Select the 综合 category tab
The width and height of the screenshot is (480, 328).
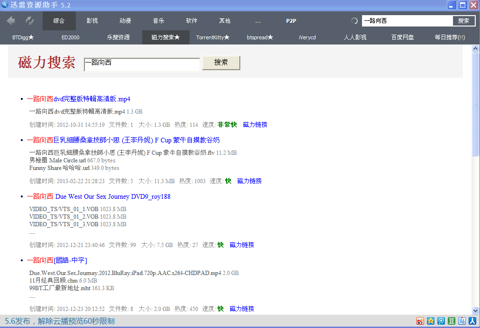[x=59, y=21]
